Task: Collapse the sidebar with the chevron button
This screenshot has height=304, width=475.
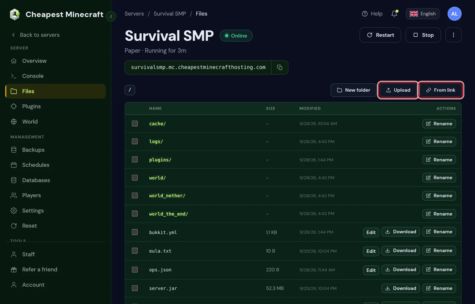Action: pyautogui.click(x=111, y=16)
